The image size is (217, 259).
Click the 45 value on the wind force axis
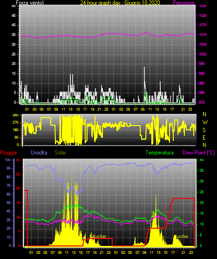tap(14, 16)
